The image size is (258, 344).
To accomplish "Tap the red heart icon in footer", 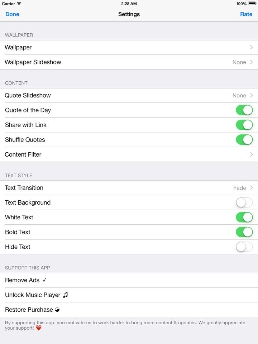I will (x=39, y=328).
